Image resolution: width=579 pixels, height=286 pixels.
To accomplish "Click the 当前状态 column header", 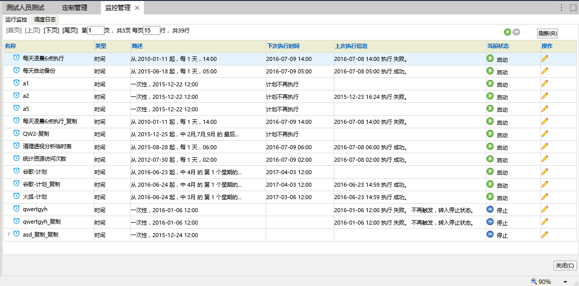I will pyautogui.click(x=498, y=46).
